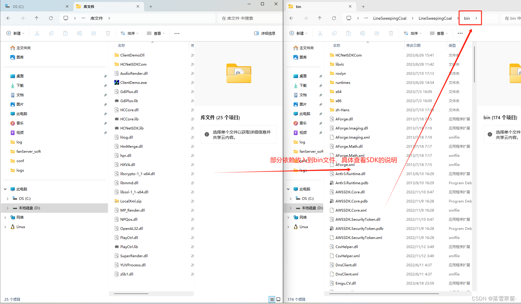Viewport: 521px width, 304px height.
Task: Click Rename icon in left window toolbar
Action: click(x=80, y=33)
